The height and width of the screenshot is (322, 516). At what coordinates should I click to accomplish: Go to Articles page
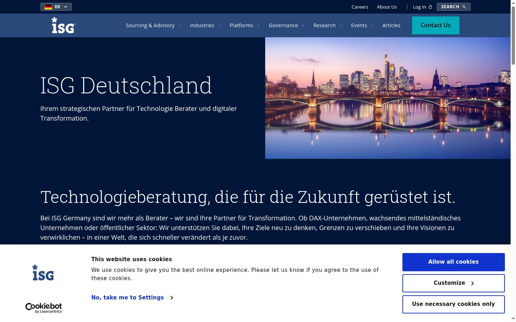391,25
